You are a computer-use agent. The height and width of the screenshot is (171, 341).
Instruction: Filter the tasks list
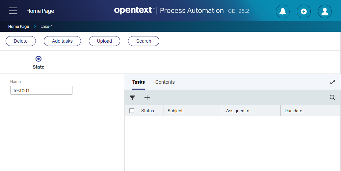132,97
